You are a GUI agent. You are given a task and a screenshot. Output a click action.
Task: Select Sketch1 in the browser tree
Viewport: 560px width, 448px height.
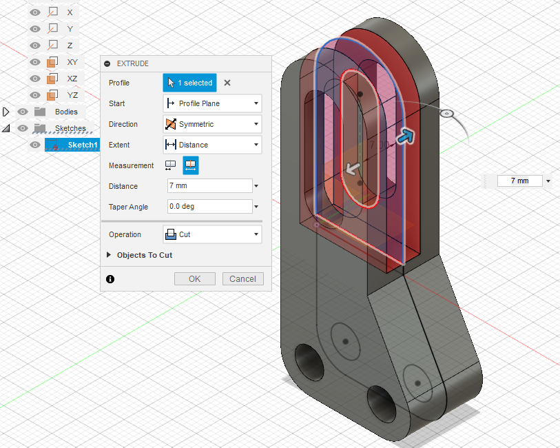pos(83,145)
